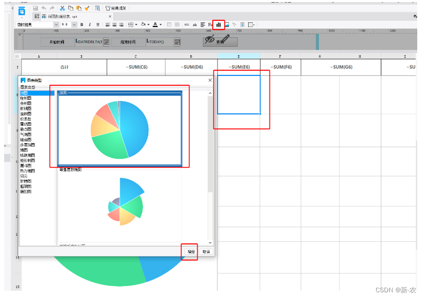Click the Redo arrow icon
Viewport: 424px width, 298px height.
click(x=52, y=8)
